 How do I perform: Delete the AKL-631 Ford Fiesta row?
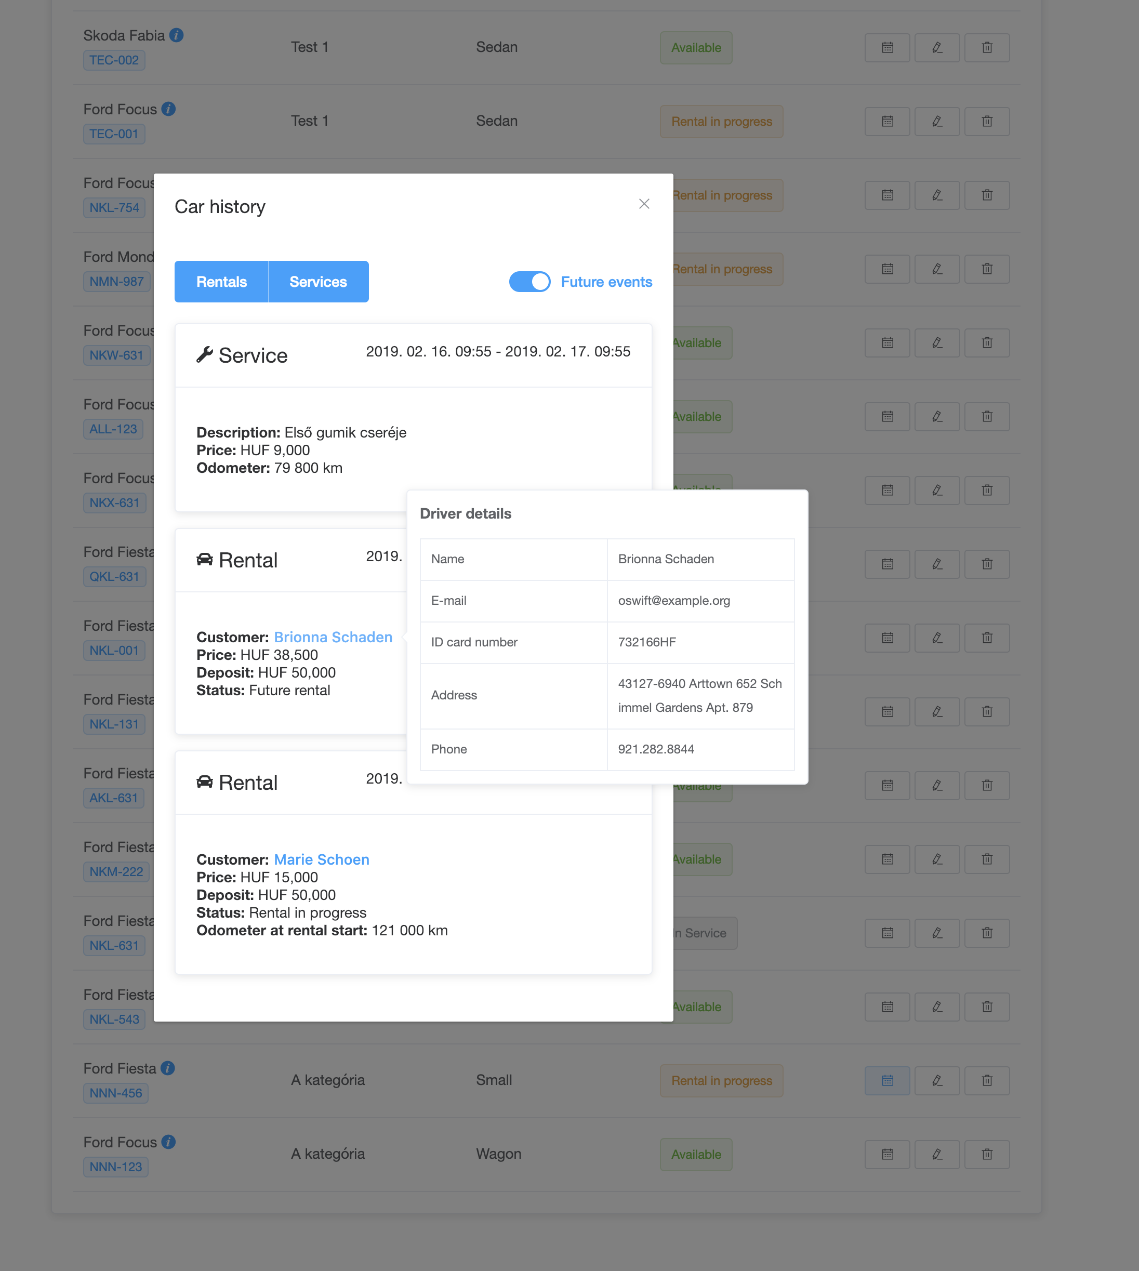click(x=987, y=786)
